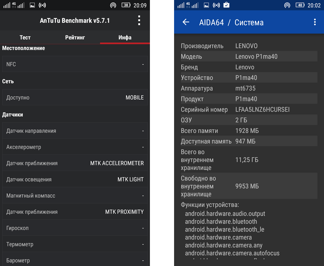Select the Бренд row label
This screenshot has height=266, width=324.
189,67
